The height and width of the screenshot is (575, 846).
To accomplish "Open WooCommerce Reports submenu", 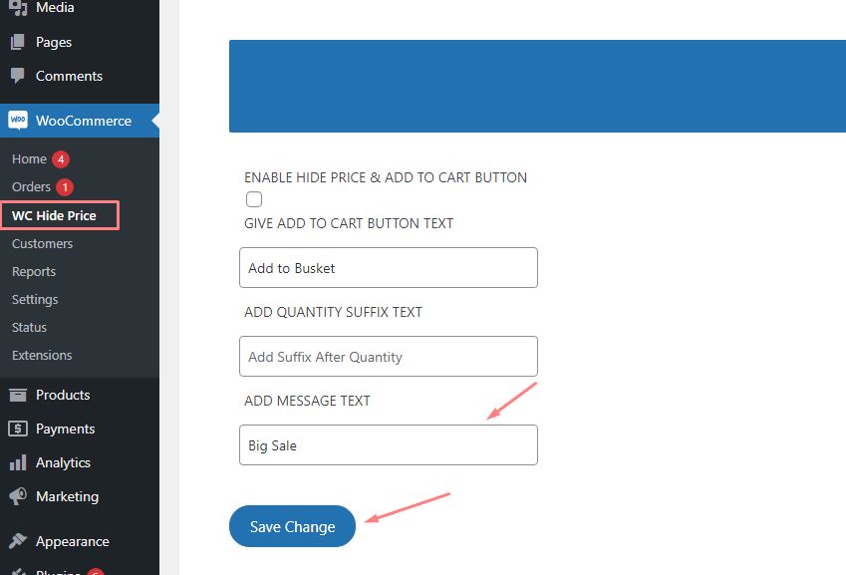I will point(34,271).
